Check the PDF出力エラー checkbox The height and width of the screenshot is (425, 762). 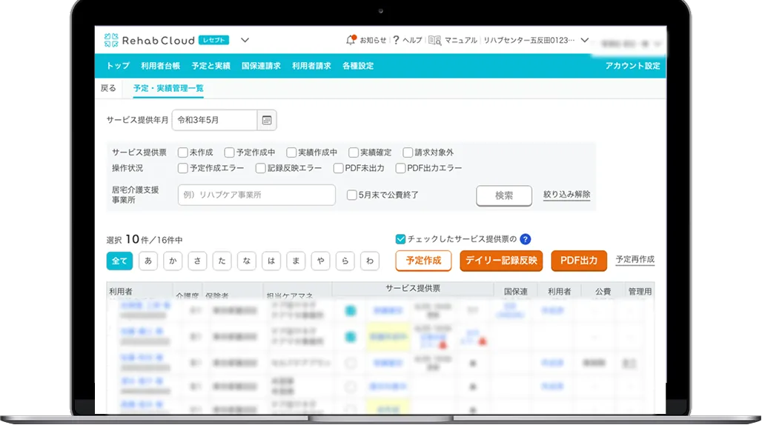(x=400, y=168)
